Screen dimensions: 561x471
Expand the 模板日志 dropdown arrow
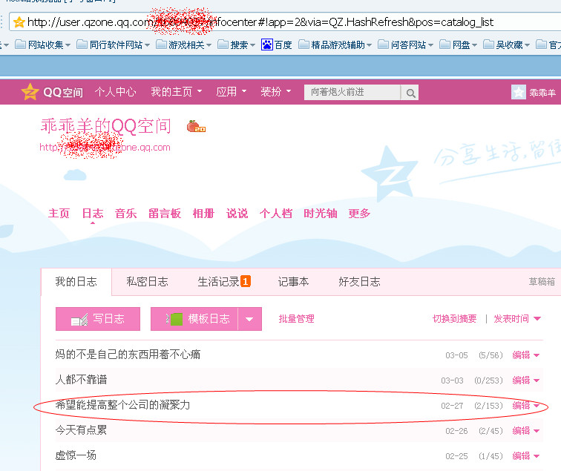[250, 319]
